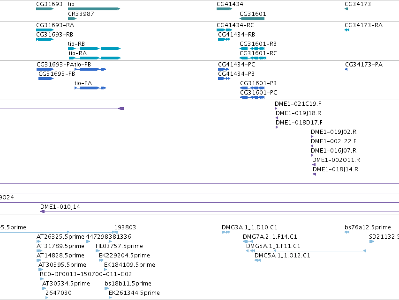
Task: Select EST bs76a12.5prime
Action: [368, 227]
